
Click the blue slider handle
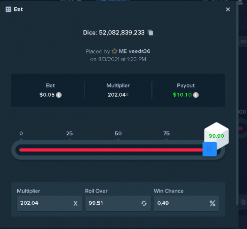pyautogui.click(x=209, y=149)
